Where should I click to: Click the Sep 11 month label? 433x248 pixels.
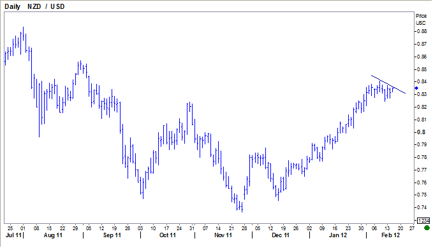click(112, 235)
